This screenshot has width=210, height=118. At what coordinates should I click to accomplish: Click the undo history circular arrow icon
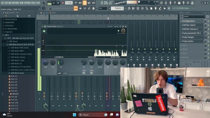[161, 3]
